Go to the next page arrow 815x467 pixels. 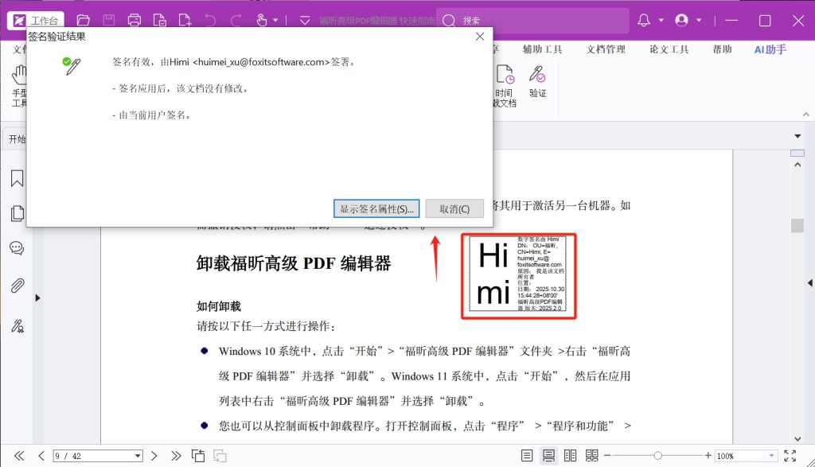(x=155, y=456)
